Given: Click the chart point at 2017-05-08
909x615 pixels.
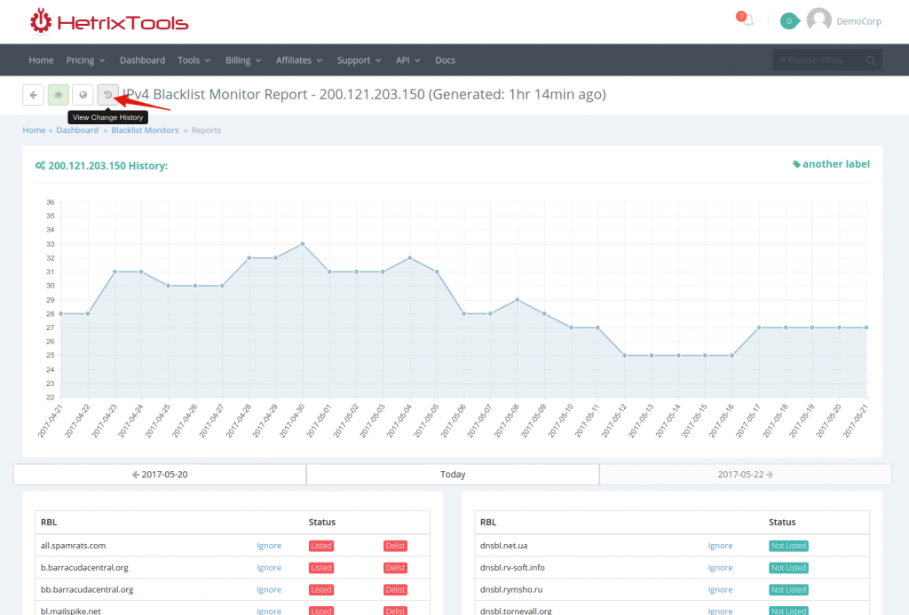Looking at the screenshot, I should [x=518, y=300].
